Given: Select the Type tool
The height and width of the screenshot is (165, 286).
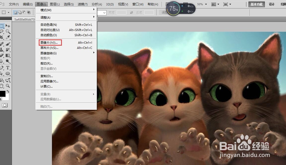Looking at the screenshot, I should click(x=8, y=68).
